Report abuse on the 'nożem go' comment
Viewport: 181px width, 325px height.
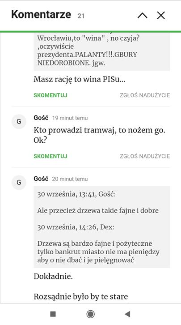[x=145, y=156]
